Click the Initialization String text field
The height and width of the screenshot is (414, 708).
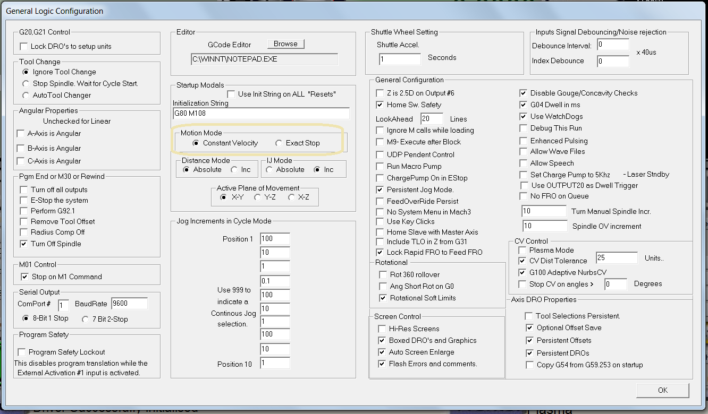tap(261, 113)
